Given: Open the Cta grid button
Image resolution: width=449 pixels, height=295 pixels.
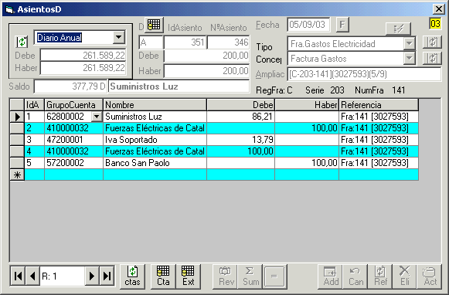Looking at the screenshot, I should (163, 276).
